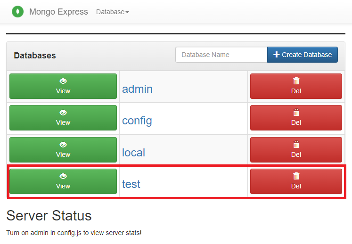Open the test database link
This screenshot has height=244, width=352.
tap(131, 184)
